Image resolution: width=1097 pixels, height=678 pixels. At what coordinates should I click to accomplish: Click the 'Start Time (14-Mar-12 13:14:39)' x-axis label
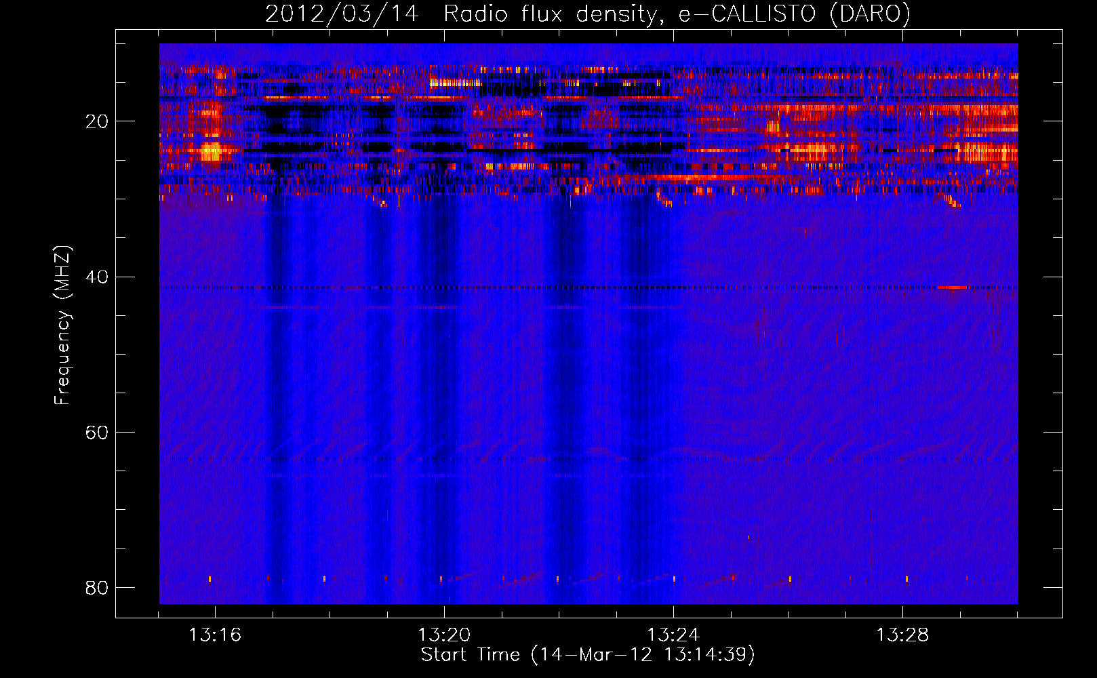588,655
